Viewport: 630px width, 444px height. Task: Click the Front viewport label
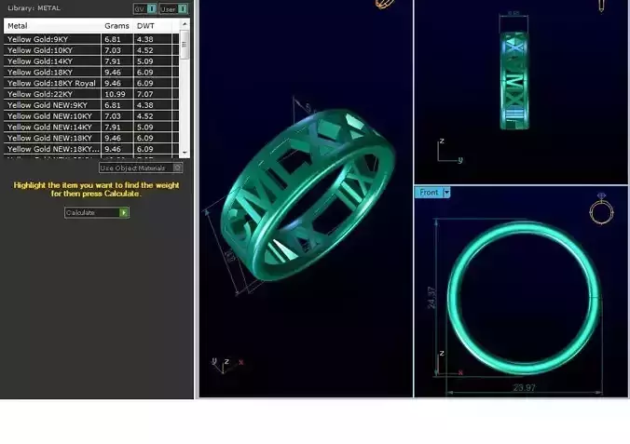tap(429, 193)
